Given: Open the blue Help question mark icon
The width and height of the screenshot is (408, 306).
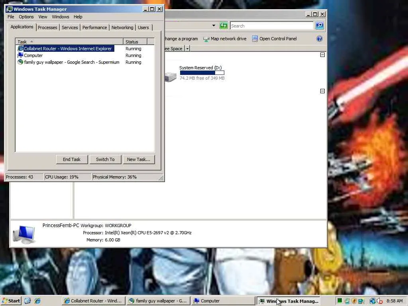Looking at the screenshot, I should 320,39.
